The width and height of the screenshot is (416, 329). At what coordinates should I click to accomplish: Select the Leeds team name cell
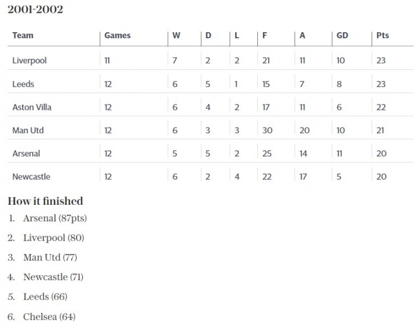23,84
